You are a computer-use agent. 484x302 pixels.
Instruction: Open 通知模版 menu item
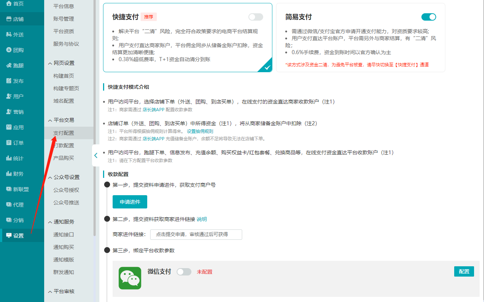click(64, 260)
